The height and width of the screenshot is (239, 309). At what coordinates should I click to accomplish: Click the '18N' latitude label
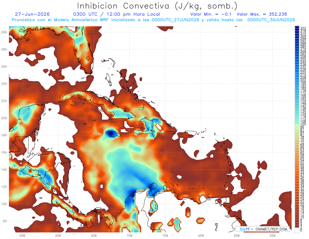(x=4, y=135)
